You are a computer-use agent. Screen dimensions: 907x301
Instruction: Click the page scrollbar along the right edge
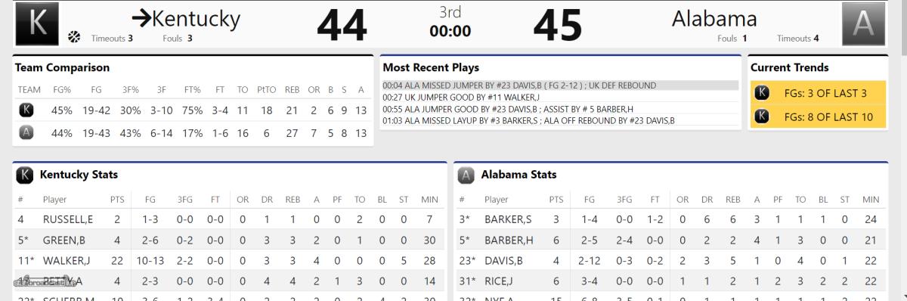click(x=901, y=150)
